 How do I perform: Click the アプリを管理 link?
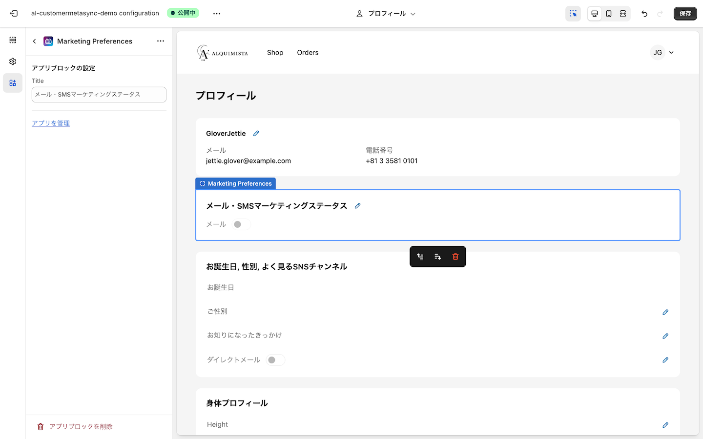coord(51,123)
